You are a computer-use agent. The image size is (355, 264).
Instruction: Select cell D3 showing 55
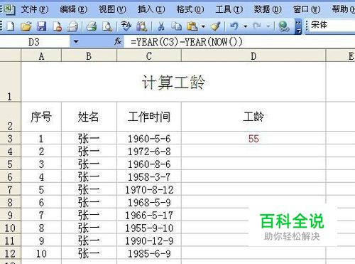pos(253,138)
